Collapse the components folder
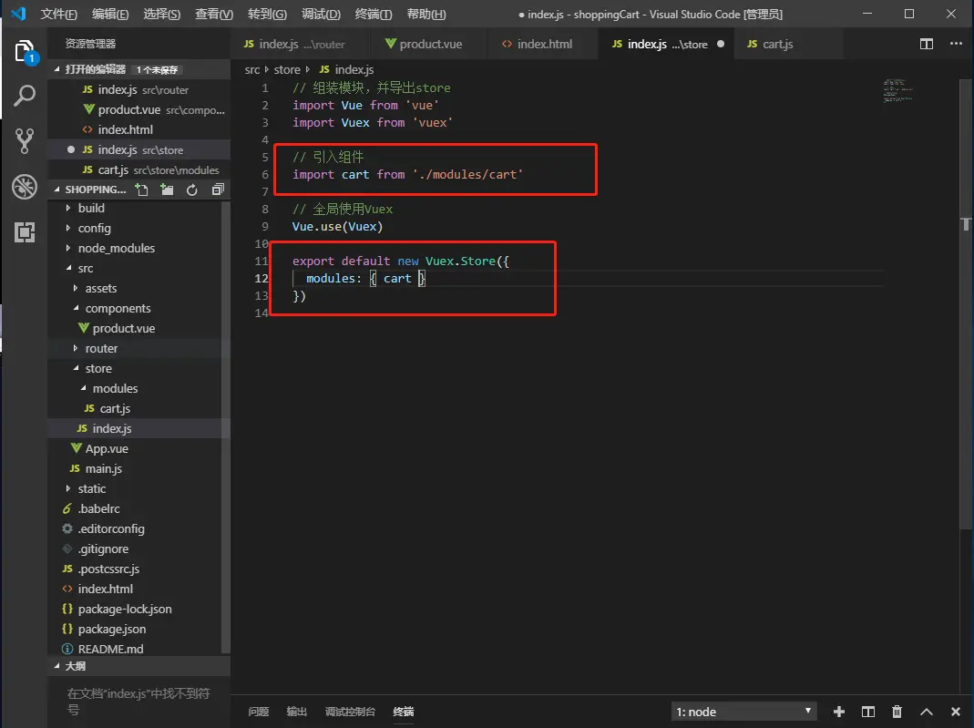Image resolution: width=974 pixels, height=728 pixels. click(x=76, y=308)
